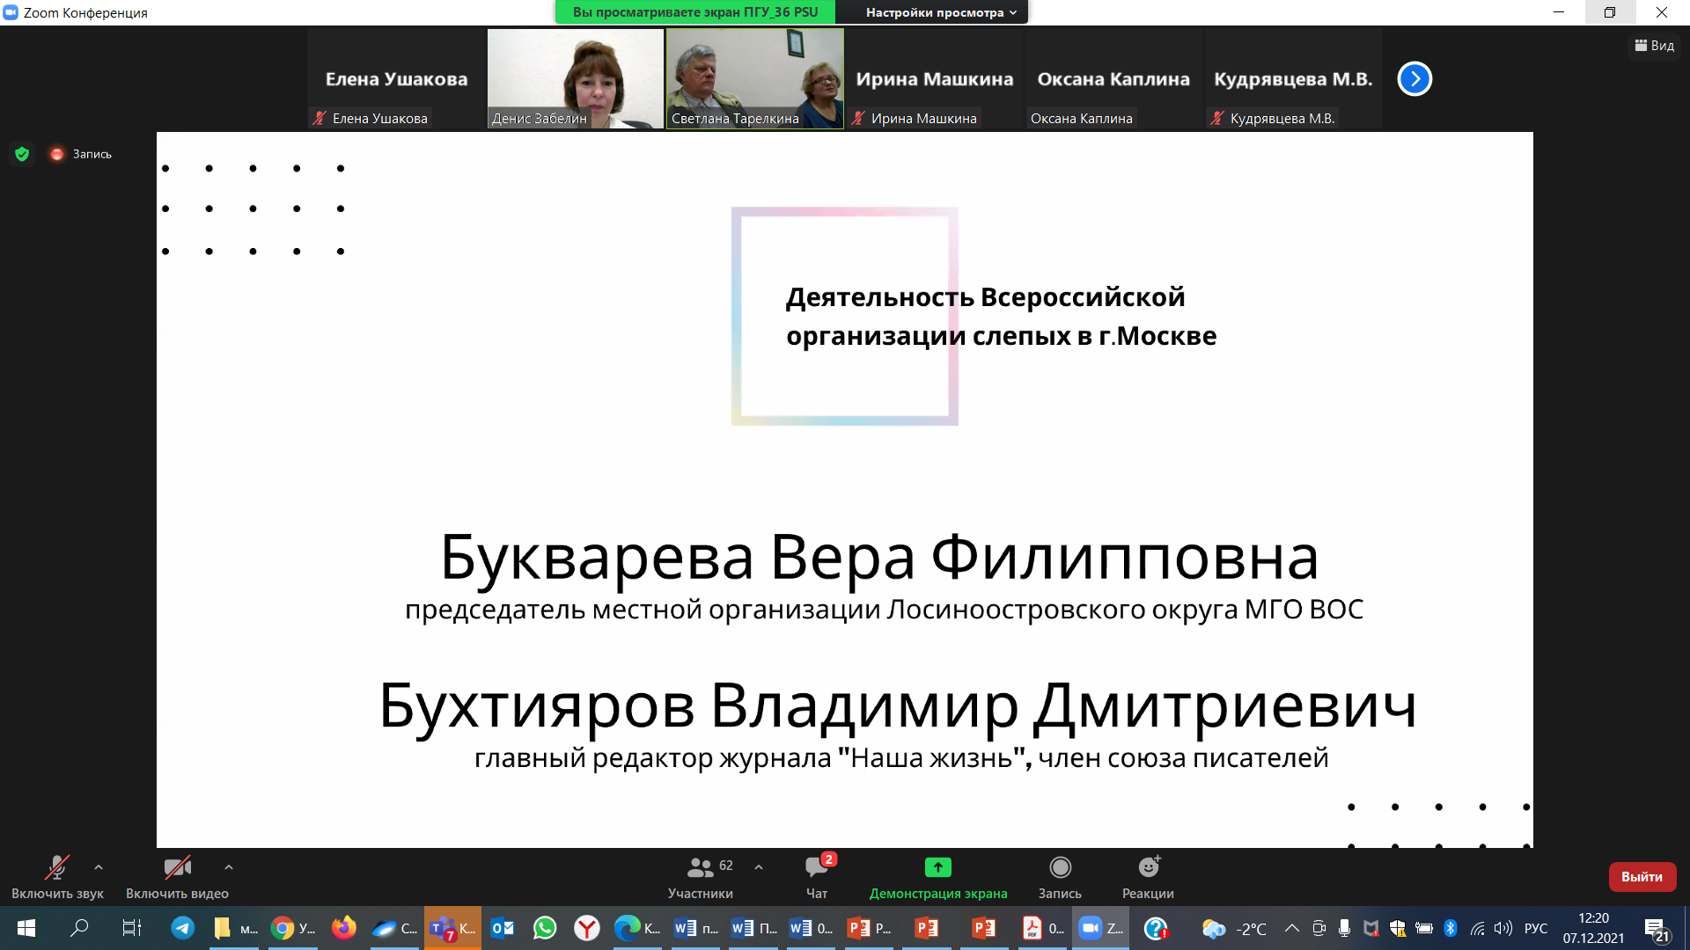Click the Share Screen green icon
Screen dimensions: 1690x950
(937, 867)
